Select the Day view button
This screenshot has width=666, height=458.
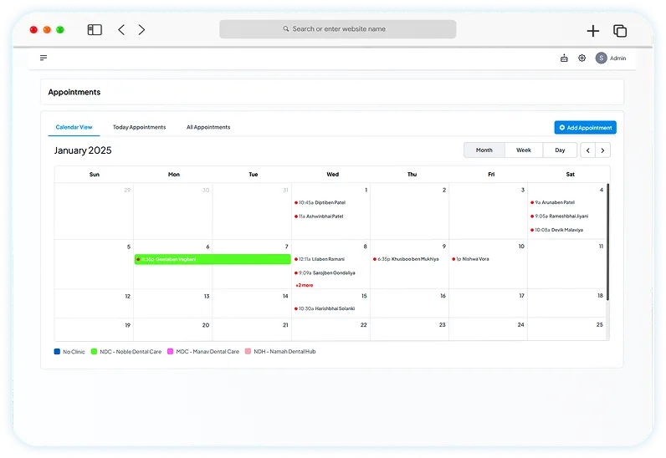[x=560, y=150]
